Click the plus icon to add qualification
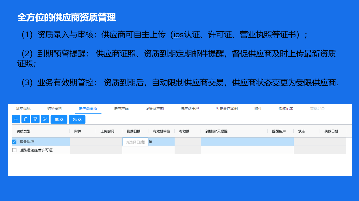The height and width of the screenshot is (201, 359). click(x=16, y=119)
